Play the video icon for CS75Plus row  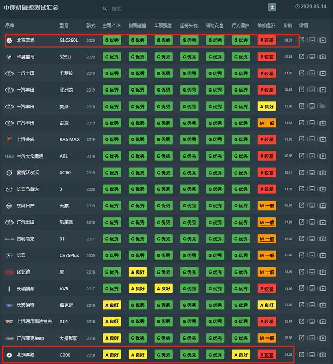coord(323,255)
